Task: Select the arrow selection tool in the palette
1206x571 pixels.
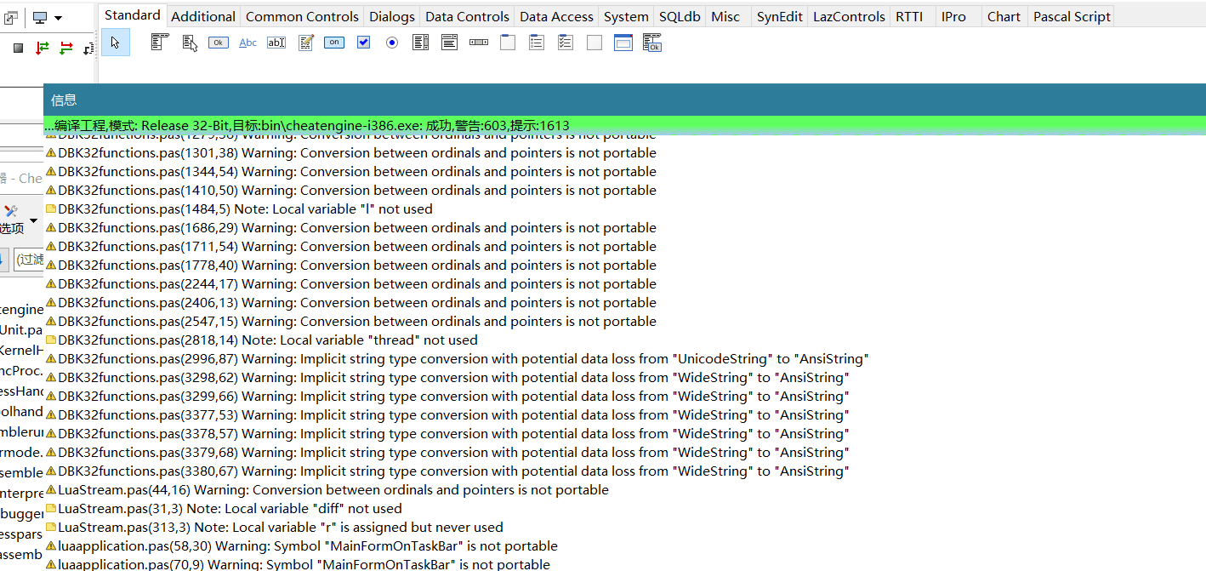Action: coord(116,43)
